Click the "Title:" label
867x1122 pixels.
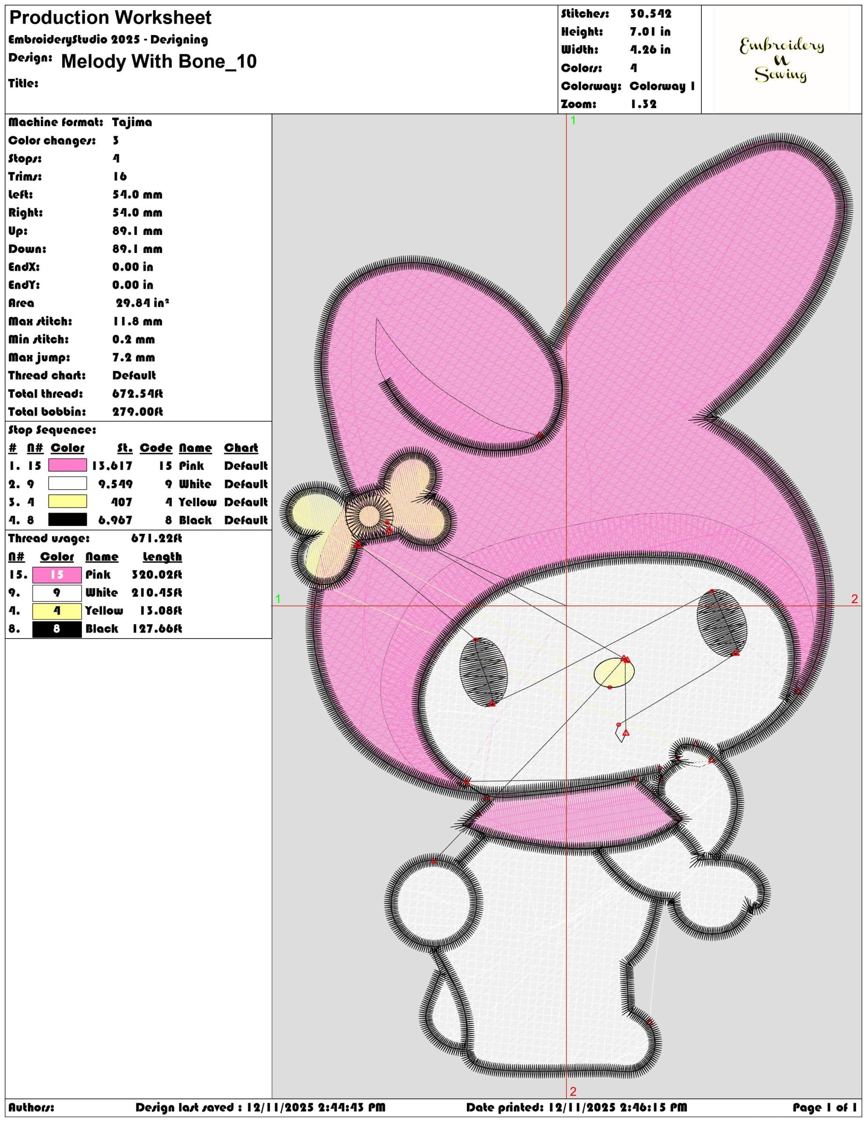23,83
